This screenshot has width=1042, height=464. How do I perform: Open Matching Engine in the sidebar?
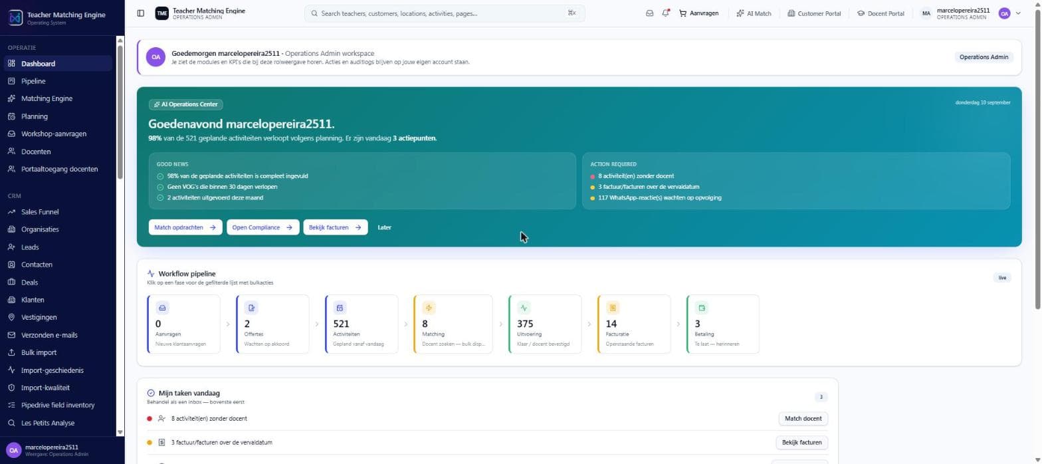tap(58, 98)
